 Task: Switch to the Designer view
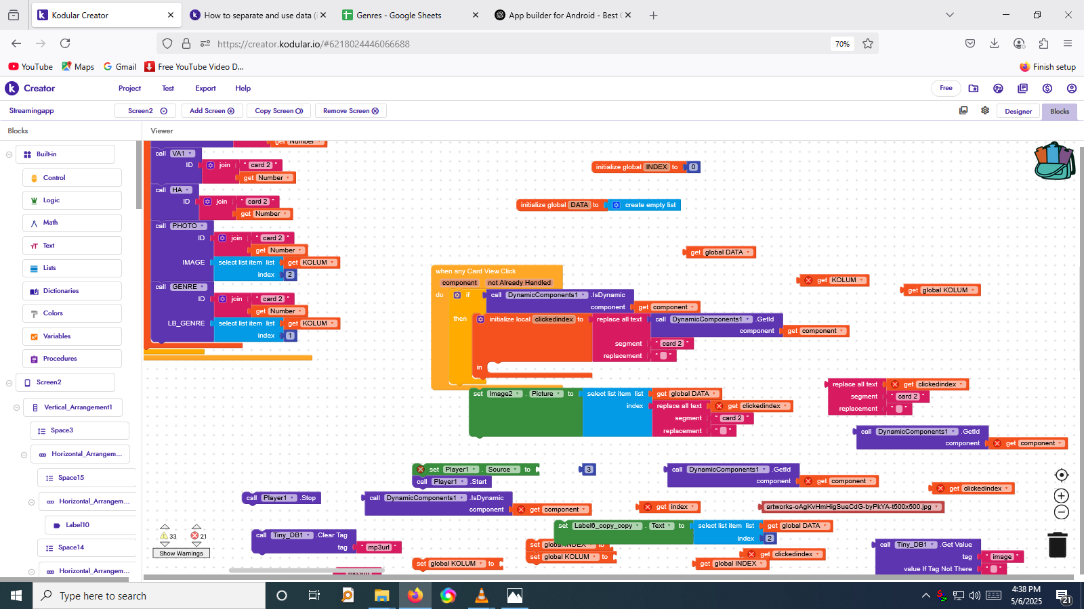tap(1018, 112)
